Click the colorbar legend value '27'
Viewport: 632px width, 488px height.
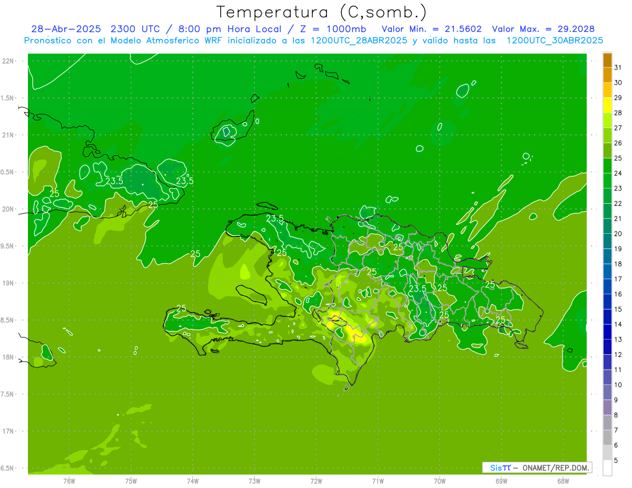(x=618, y=128)
